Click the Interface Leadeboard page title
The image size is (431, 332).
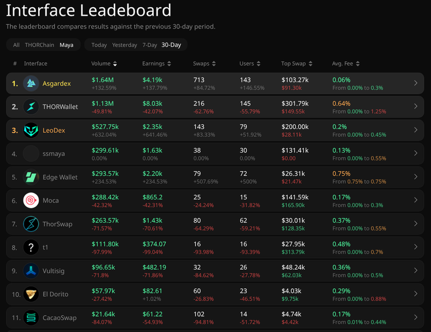pyautogui.click(x=89, y=11)
